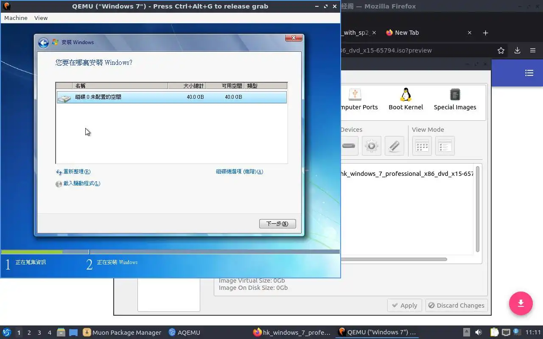Viewport: 543px width, 339px height.
Task: Click the AQEMU device list horizontal scrollbar
Action: tap(394, 259)
